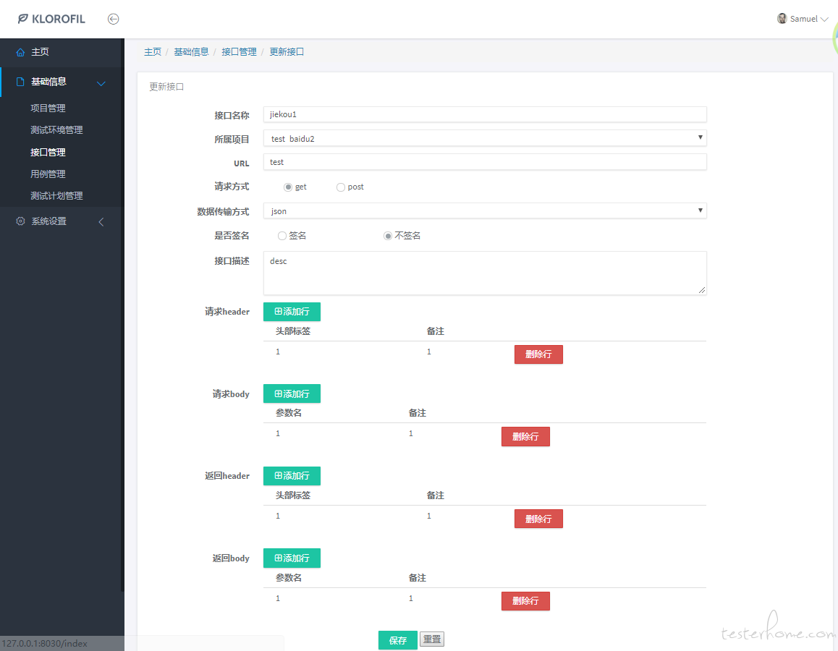Screen dimensions: 838x651
Task: Click 参数名 value 1 in 请求body row
Action: (x=278, y=434)
